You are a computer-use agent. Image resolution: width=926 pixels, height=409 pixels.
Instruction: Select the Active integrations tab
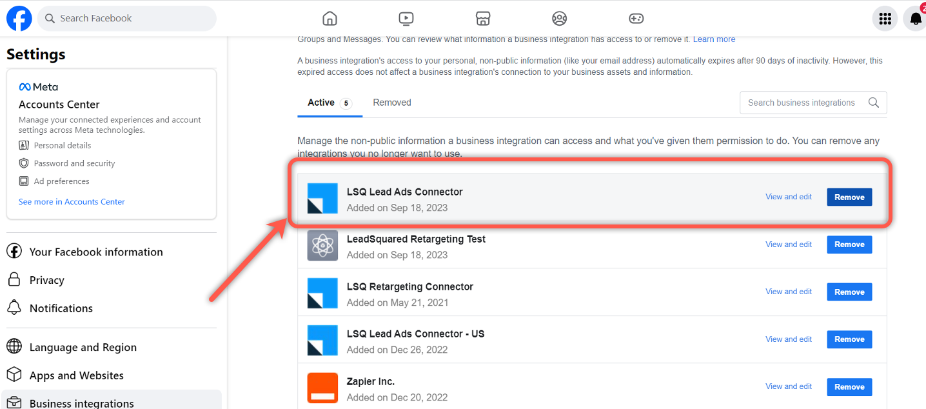coord(329,103)
